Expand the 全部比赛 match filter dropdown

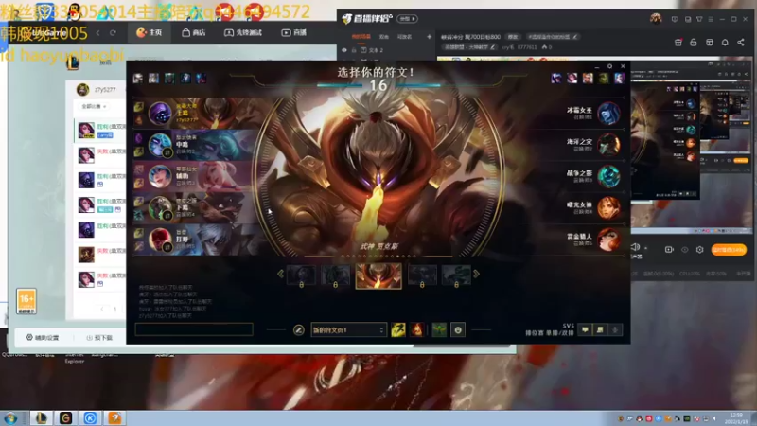[x=94, y=106]
